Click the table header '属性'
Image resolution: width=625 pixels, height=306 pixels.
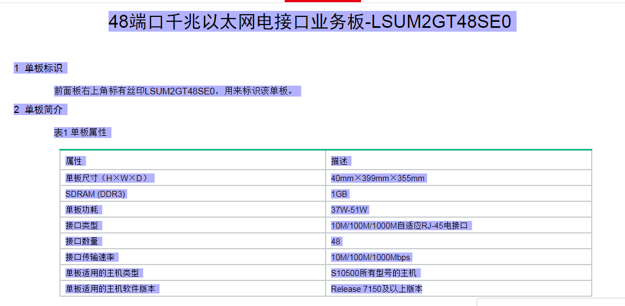pos(73,161)
